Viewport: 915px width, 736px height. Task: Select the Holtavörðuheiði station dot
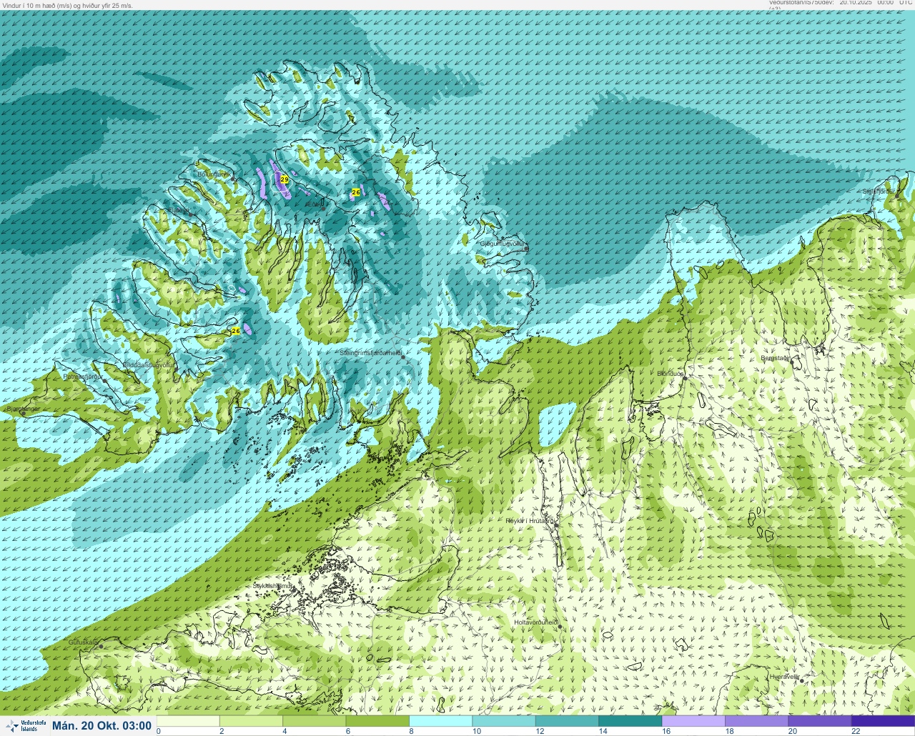pos(560,626)
